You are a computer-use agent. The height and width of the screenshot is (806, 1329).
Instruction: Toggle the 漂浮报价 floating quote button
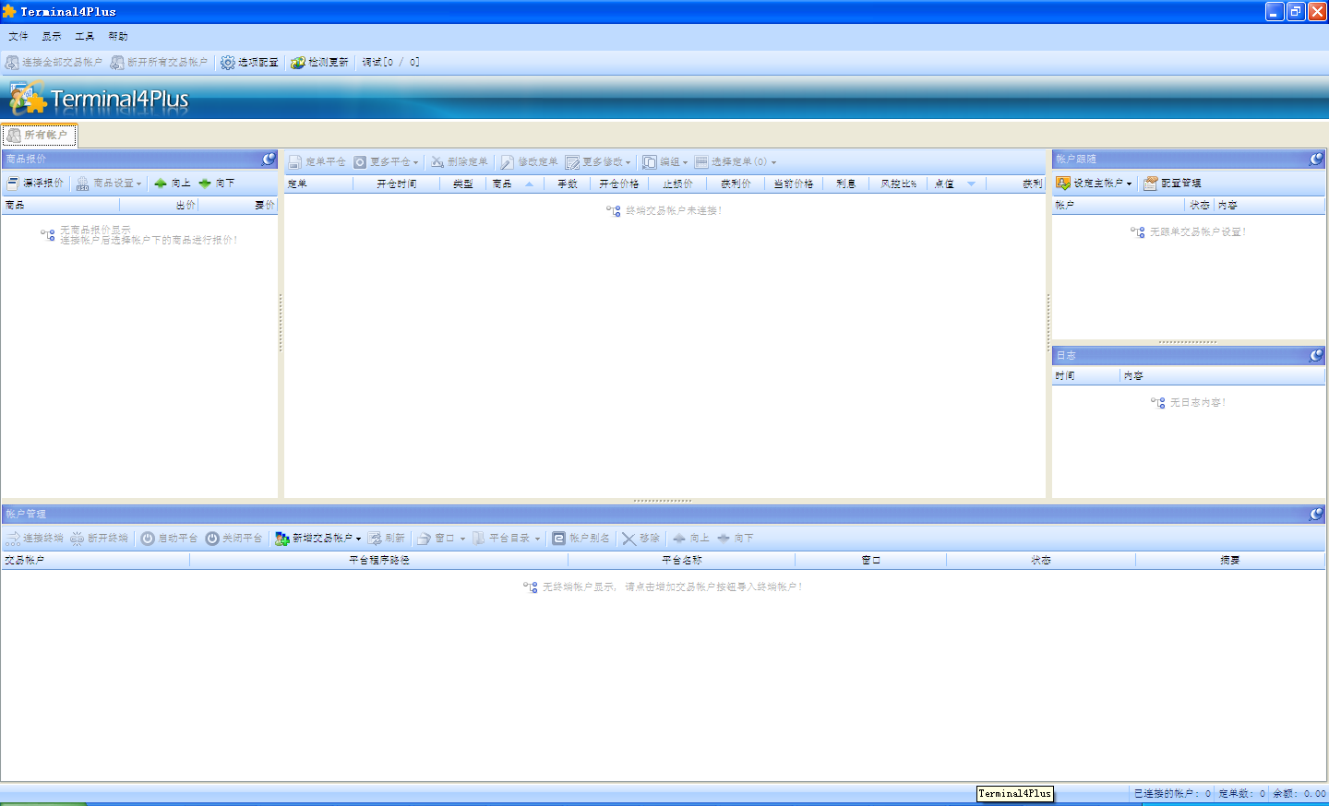pos(36,184)
